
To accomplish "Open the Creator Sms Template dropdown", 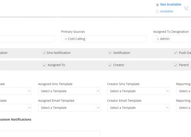I will coord(138,91).
